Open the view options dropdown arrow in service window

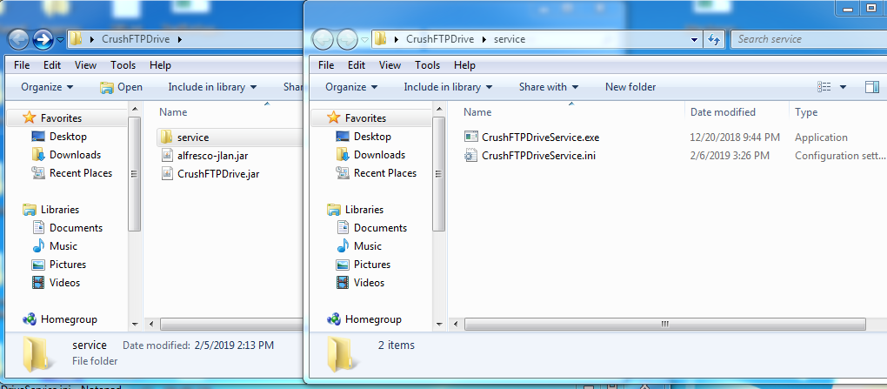coord(843,87)
